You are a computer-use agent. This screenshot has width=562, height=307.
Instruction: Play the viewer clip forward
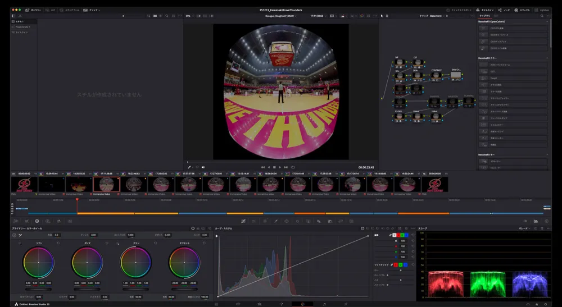(x=280, y=167)
